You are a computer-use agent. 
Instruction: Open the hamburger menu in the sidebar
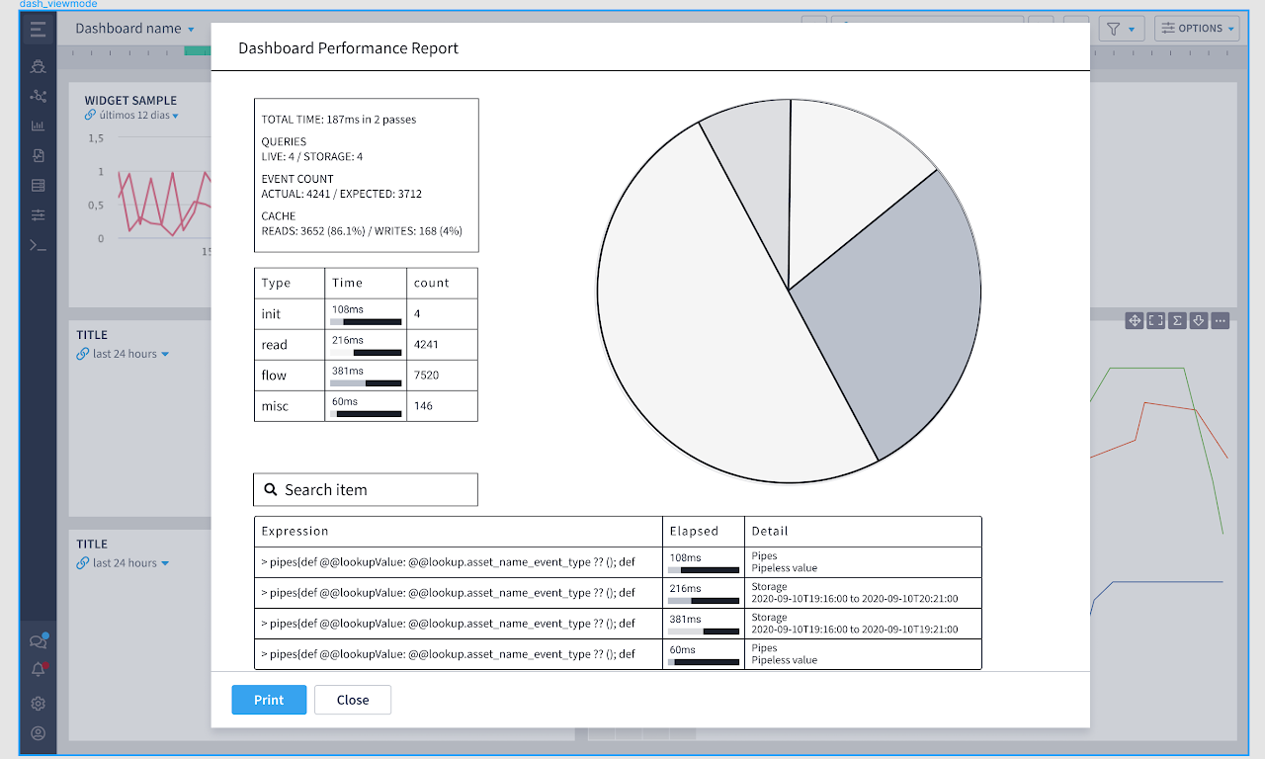38,29
